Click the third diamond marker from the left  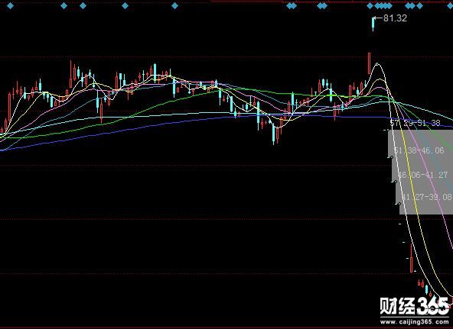click(x=83, y=5)
